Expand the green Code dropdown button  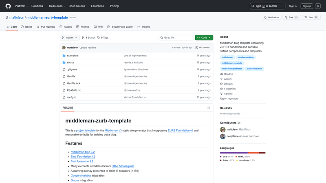(x=204, y=37)
